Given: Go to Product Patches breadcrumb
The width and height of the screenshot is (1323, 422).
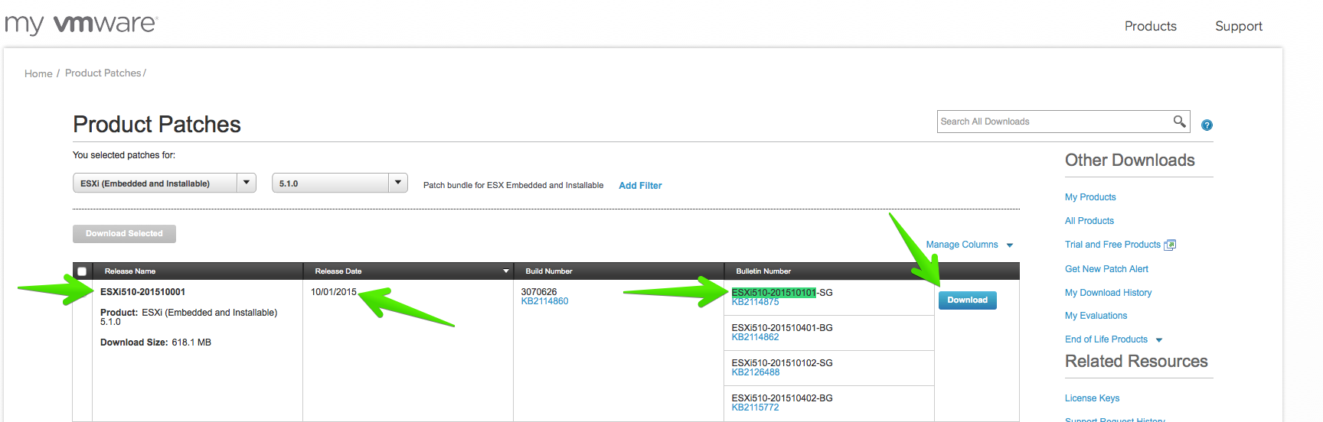Looking at the screenshot, I should tap(103, 73).
